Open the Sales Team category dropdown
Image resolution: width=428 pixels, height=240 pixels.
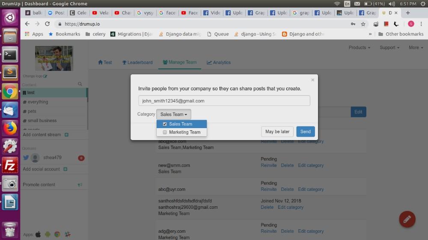click(x=174, y=114)
